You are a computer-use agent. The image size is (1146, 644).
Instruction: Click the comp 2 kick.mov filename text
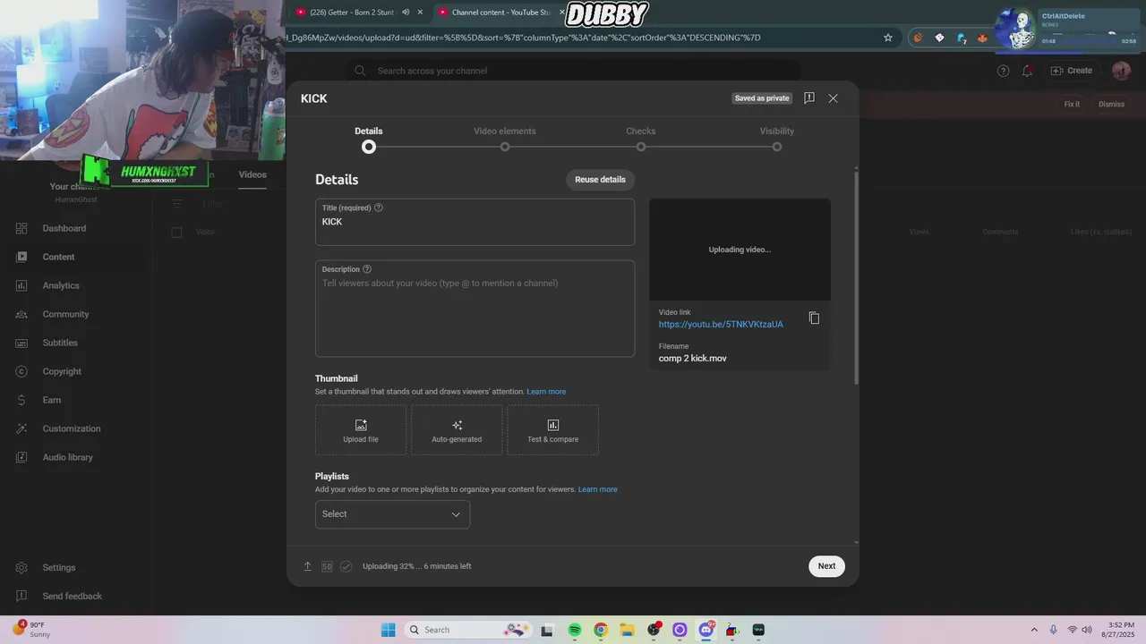(x=693, y=359)
